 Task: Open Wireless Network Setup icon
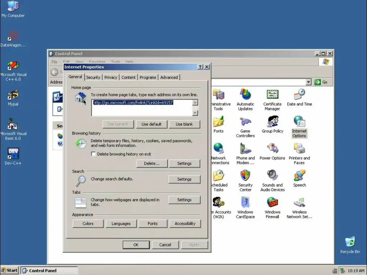(299, 208)
